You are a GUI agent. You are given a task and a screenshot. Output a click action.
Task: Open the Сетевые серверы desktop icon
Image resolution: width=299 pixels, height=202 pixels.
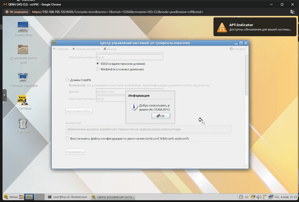(23, 80)
